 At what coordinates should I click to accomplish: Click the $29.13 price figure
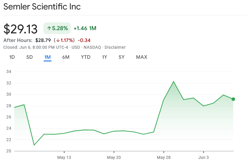(x=21, y=29)
